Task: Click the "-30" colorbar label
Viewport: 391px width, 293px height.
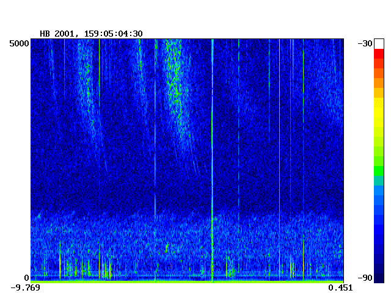Action: (365, 43)
